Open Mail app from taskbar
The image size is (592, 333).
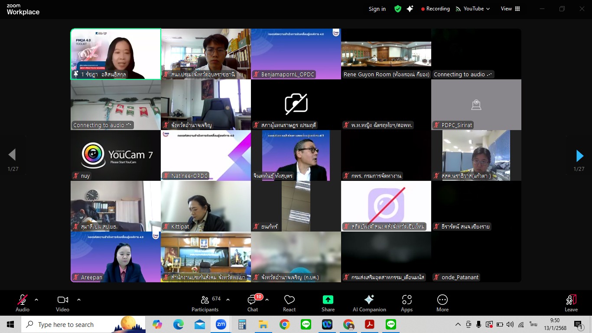click(200, 324)
